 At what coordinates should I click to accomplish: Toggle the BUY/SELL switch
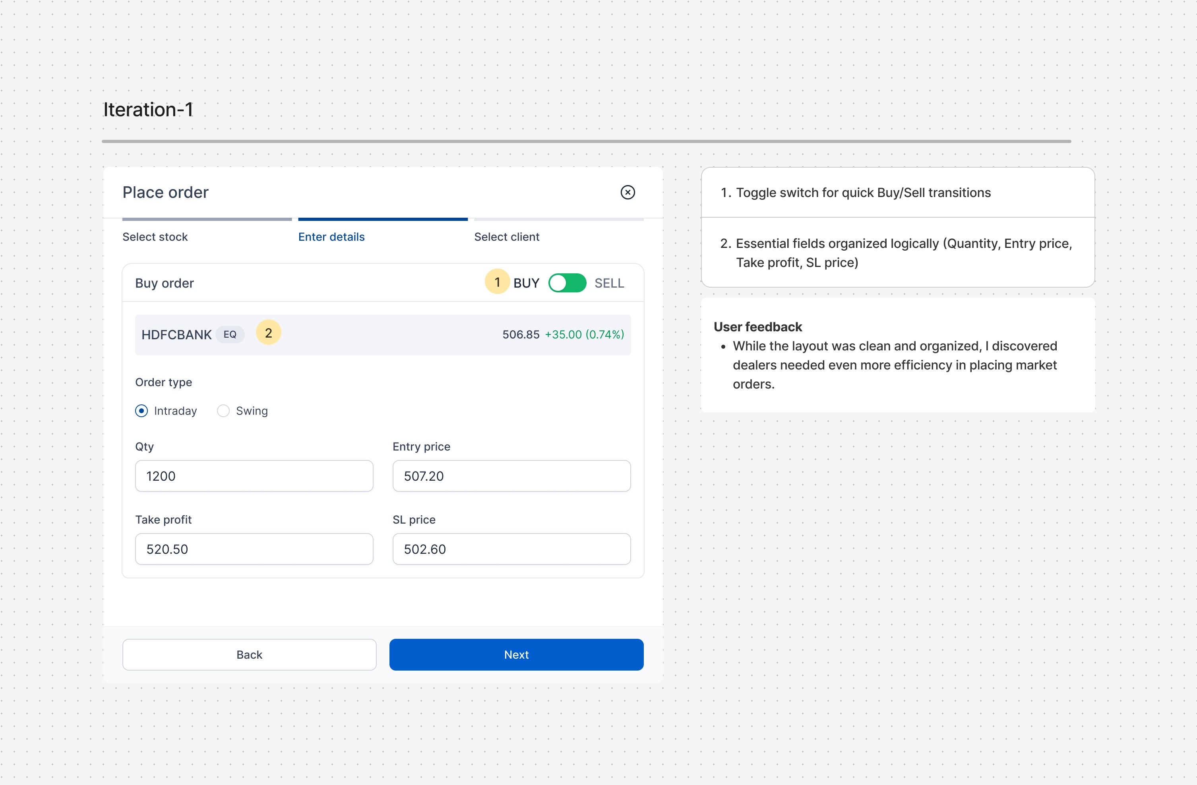(x=567, y=283)
